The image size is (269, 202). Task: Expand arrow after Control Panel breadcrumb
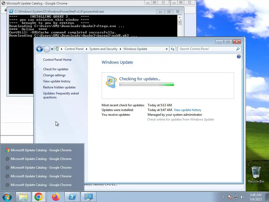[87, 49]
